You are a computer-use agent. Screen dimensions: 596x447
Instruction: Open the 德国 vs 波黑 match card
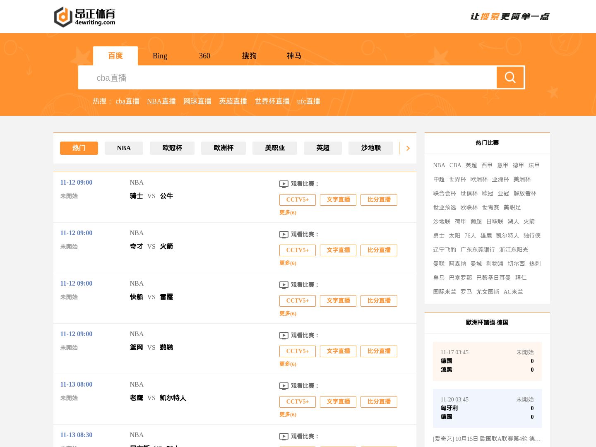point(487,361)
